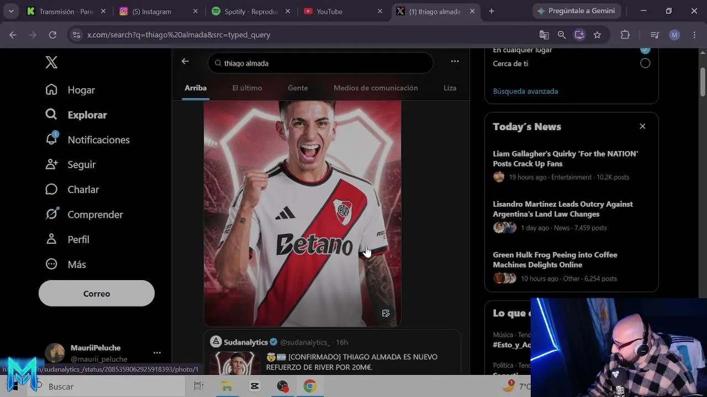Open OBS Studio from the taskbar
Viewport: 707px width, 397px height.
[282, 387]
